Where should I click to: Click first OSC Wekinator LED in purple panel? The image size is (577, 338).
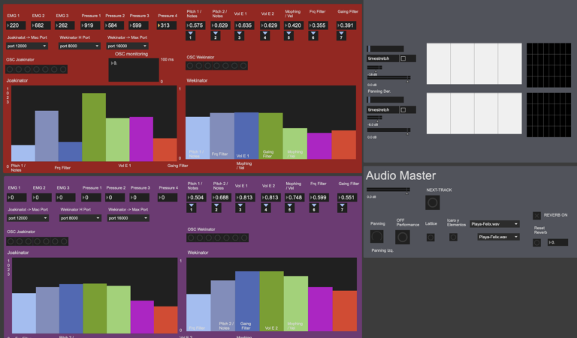(191, 238)
